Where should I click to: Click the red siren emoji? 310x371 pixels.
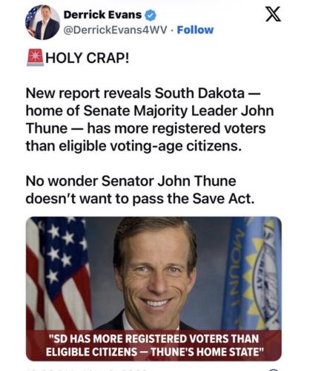coord(35,58)
